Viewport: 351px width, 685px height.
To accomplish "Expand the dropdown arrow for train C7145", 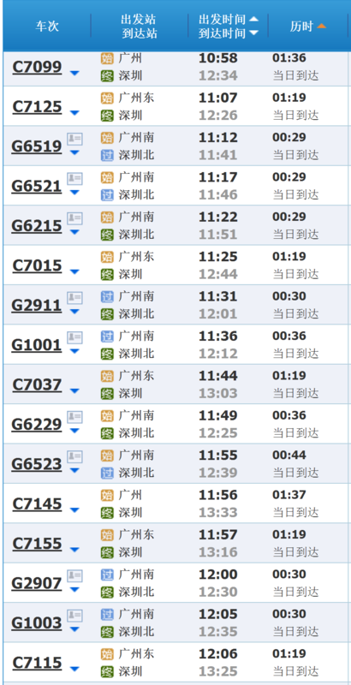I will point(74,509).
